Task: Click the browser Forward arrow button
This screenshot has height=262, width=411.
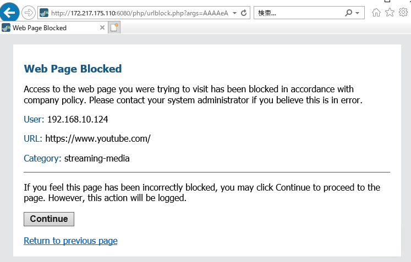Action: (28, 13)
